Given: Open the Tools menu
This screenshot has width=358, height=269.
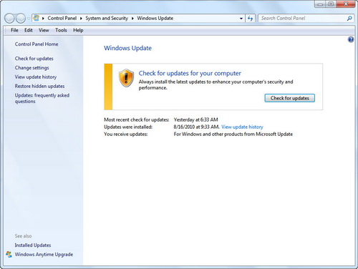Looking at the screenshot, I should click(61, 30).
